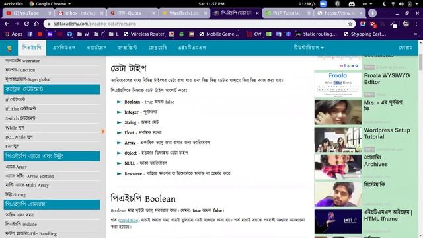The height and width of the screenshot is (238, 423).
Task: Open the Activities overview
Action: click(13, 4)
